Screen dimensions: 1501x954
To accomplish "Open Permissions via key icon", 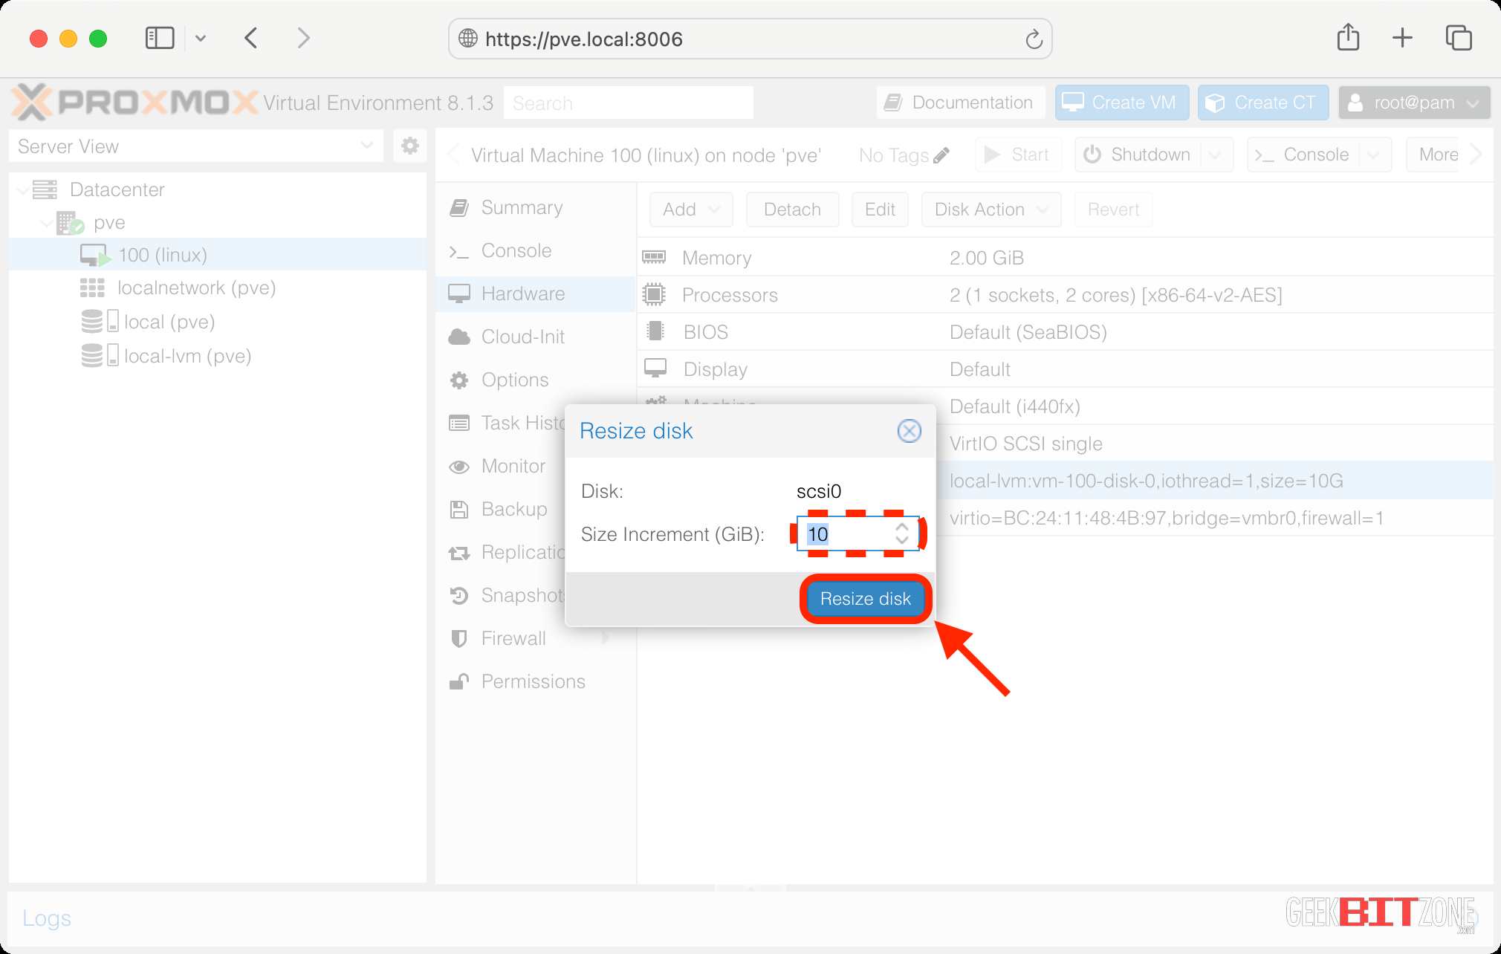I will 459,681.
